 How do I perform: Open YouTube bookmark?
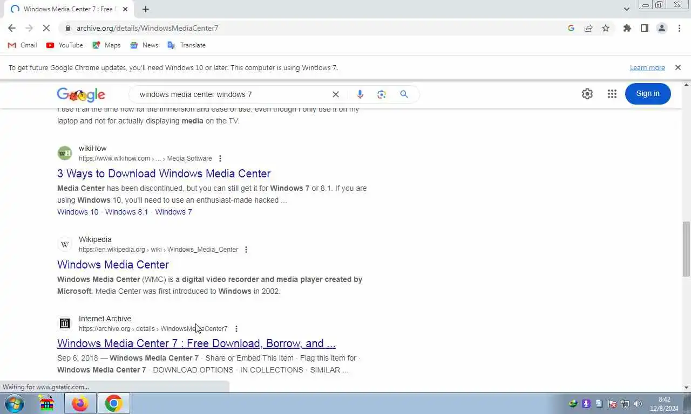pyautogui.click(x=65, y=45)
